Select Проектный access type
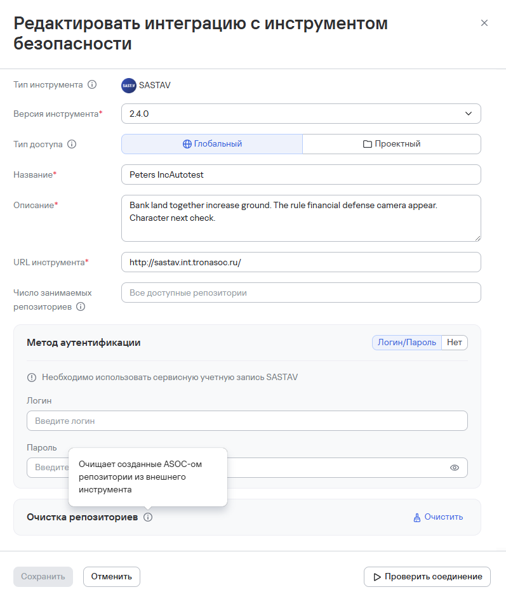The width and height of the screenshot is (506, 599). 392,144
